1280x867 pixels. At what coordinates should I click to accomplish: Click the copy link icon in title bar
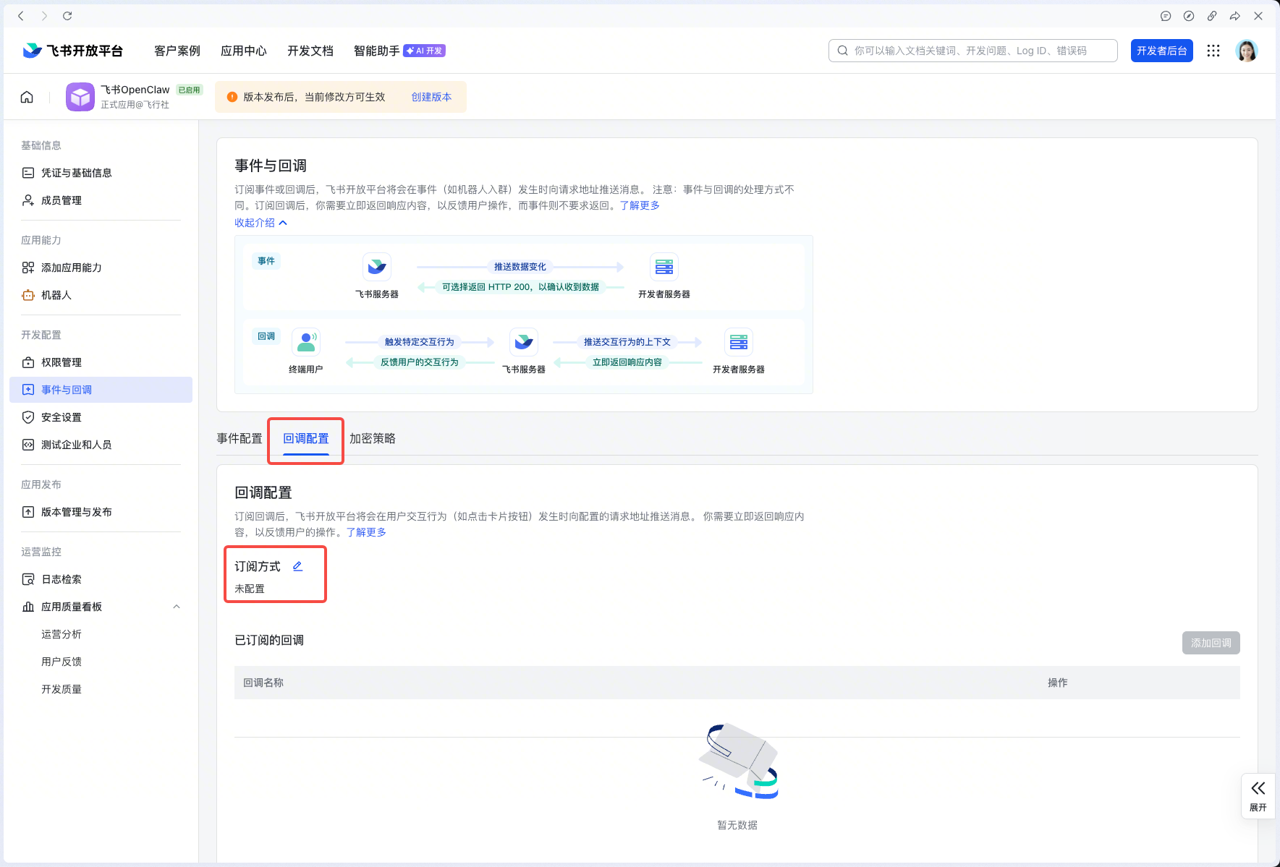1212,16
